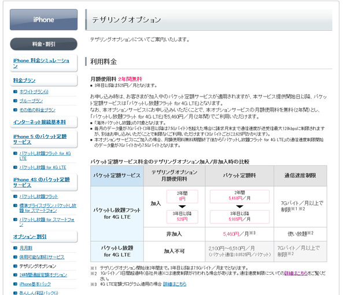The image size is (347, 295).
Task: Click the blue bullet icon beside テザリングオプション
Action: point(15,266)
